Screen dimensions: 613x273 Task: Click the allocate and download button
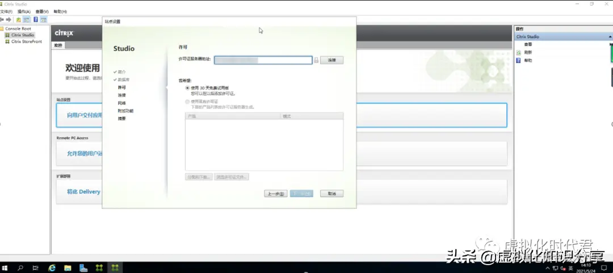199,177
